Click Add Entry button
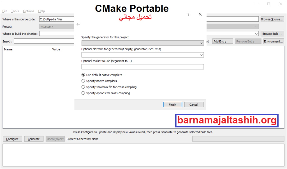Image resolution: width=287 pixels, height=169 pixels. tap(223, 41)
